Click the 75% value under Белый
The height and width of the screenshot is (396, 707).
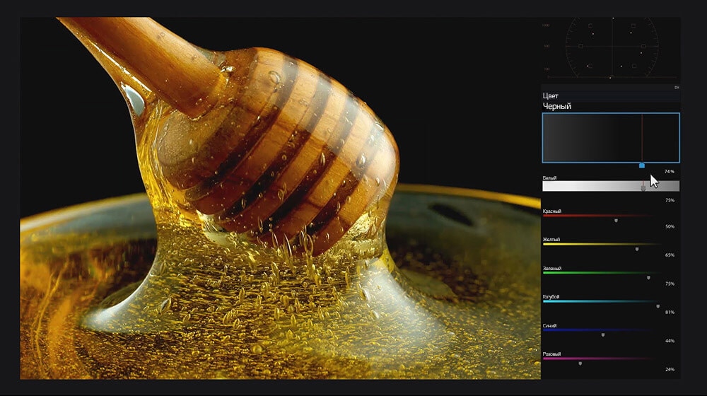pos(670,200)
